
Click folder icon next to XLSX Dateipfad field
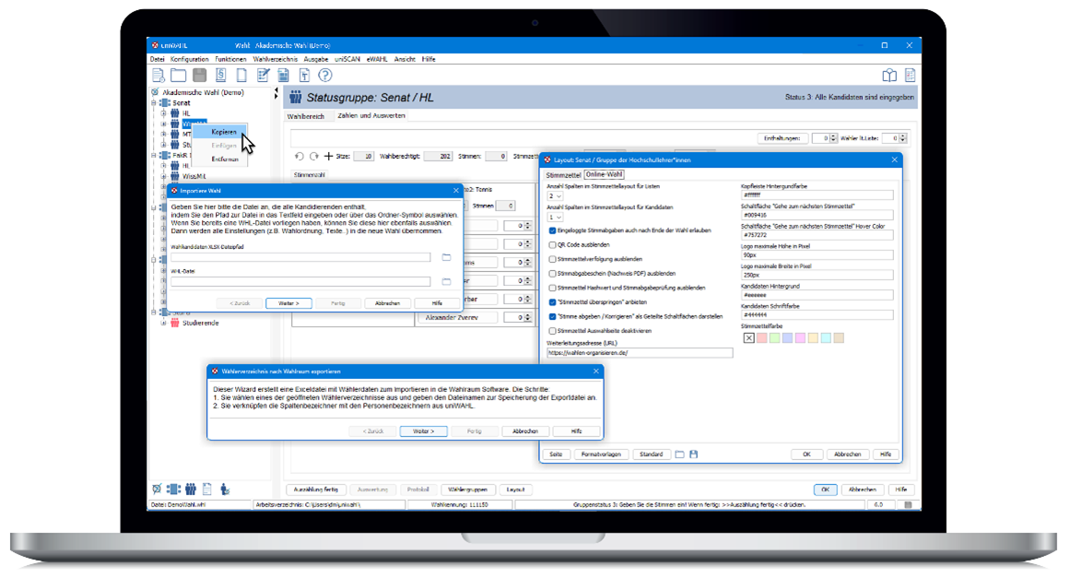tap(447, 257)
